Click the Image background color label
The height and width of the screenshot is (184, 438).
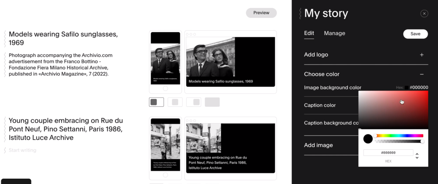[x=332, y=88]
